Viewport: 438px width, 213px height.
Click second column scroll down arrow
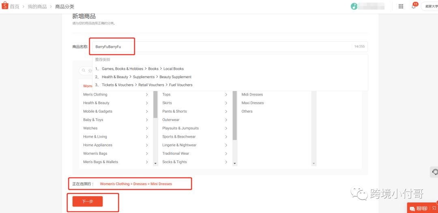[x=235, y=163]
